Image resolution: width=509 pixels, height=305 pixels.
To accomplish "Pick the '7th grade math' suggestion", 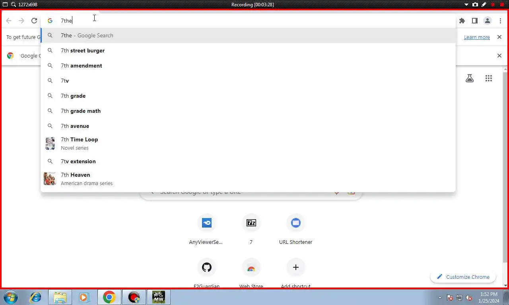I will pos(248,111).
